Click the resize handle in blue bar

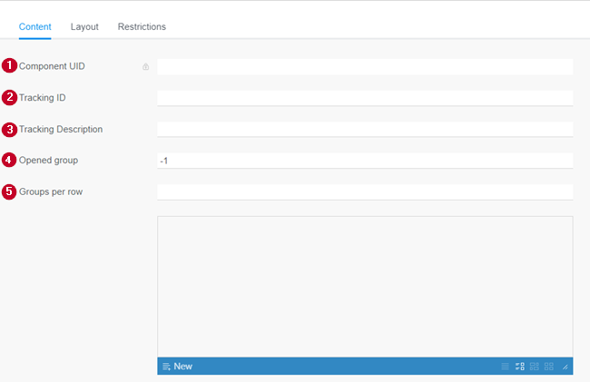(x=565, y=367)
